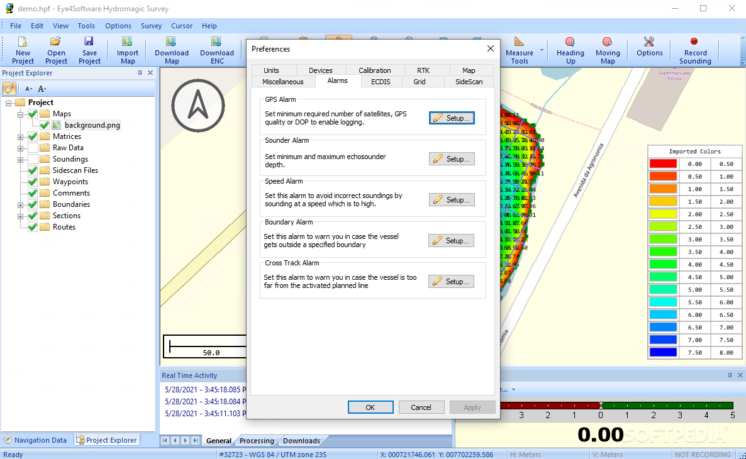Screen dimensions: 746x459
Task: Expand the Boundaries tree node
Action: (21, 205)
